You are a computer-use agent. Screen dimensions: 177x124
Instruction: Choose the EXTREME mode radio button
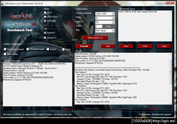tap(45, 21)
